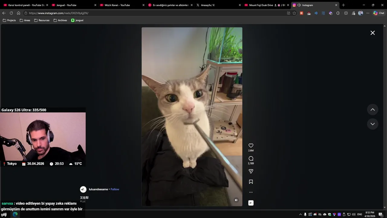
Task: Reload the Instagram page
Action: click(11, 13)
